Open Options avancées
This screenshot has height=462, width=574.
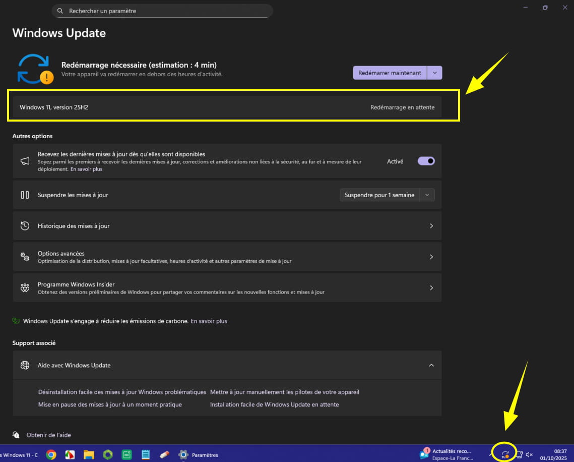(x=227, y=257)
